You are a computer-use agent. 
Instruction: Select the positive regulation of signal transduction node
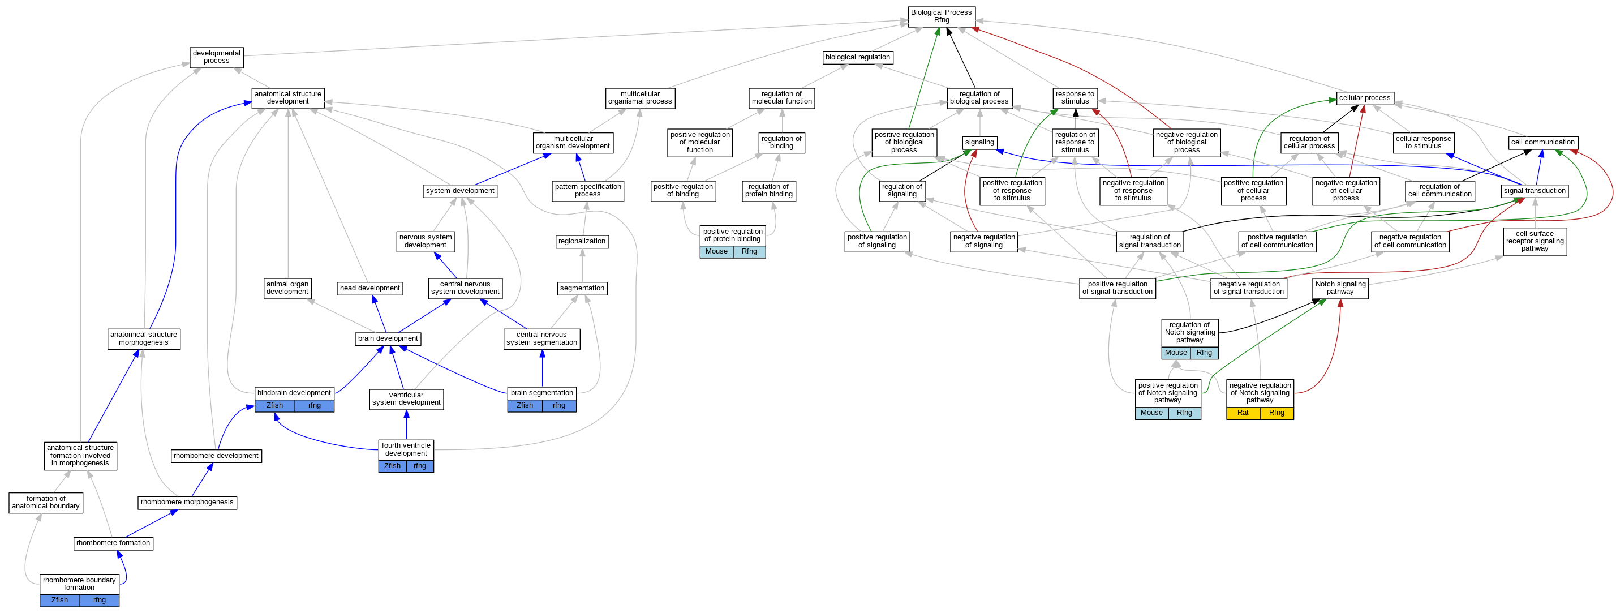(x=1118, y=288)
